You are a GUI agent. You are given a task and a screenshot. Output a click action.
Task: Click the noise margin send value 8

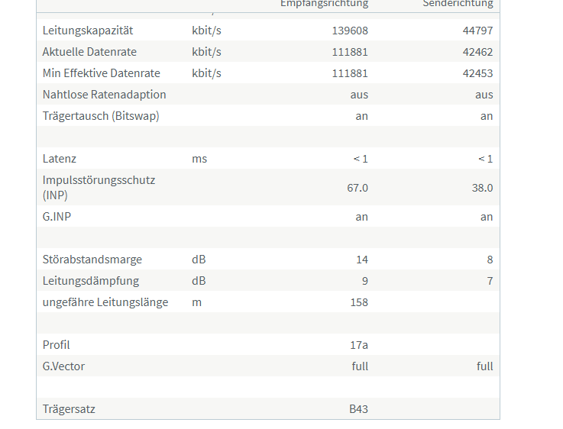pos(490,260)
